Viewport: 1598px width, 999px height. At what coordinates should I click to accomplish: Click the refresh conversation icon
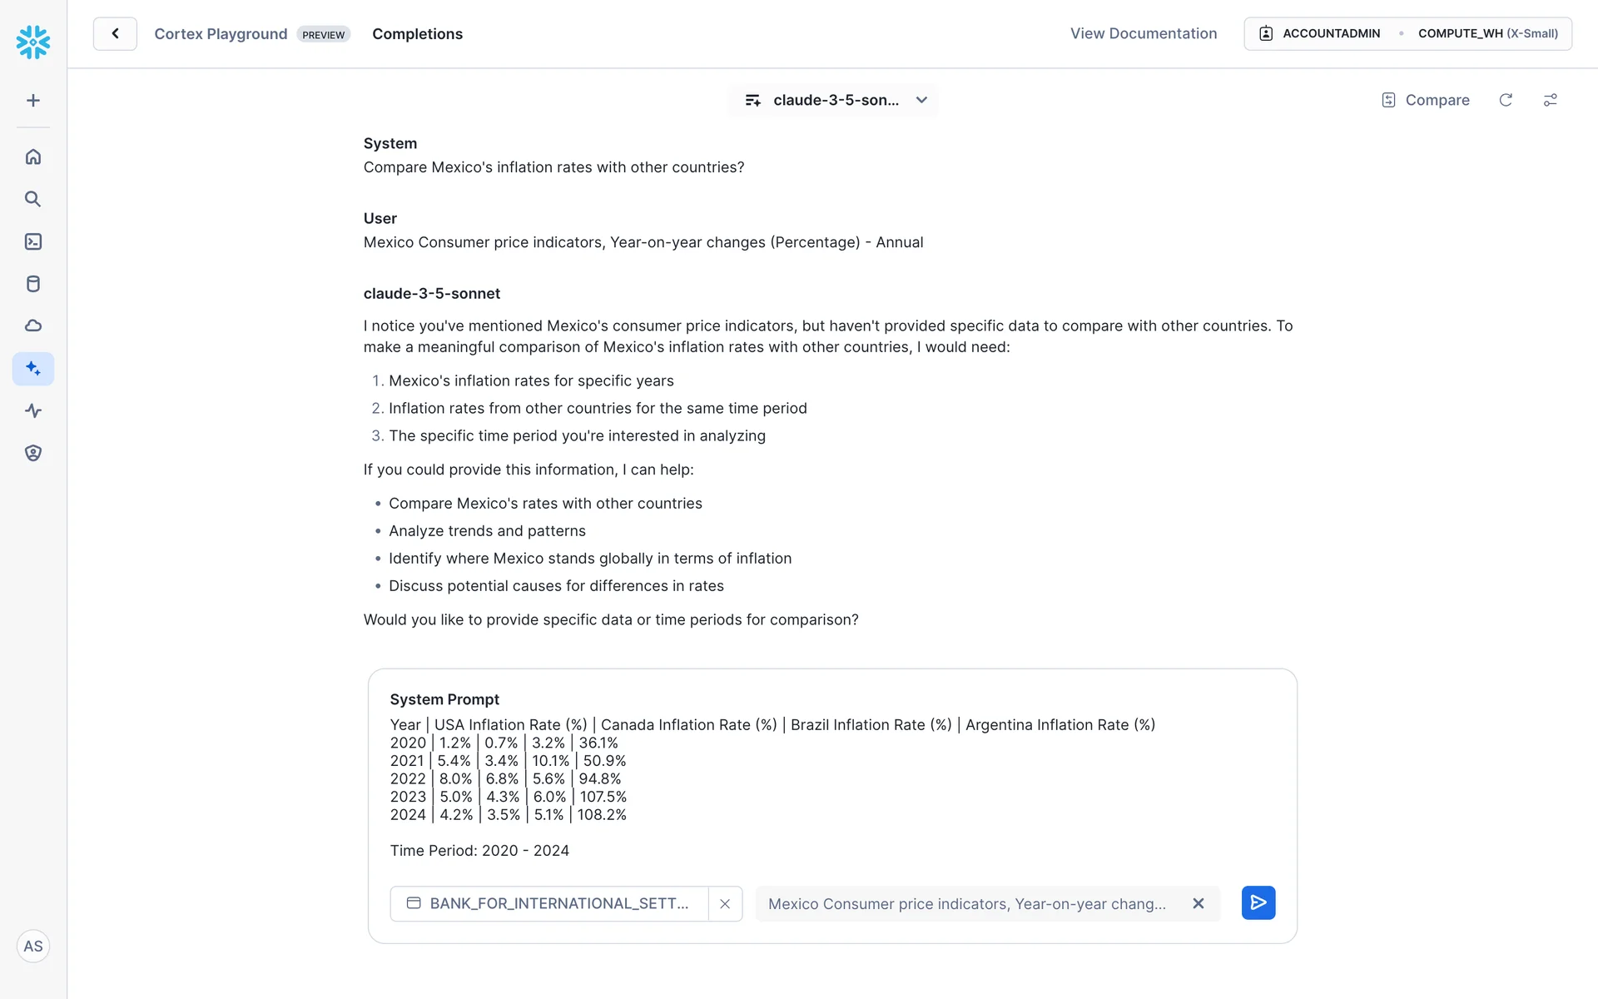pos(1506,100)
